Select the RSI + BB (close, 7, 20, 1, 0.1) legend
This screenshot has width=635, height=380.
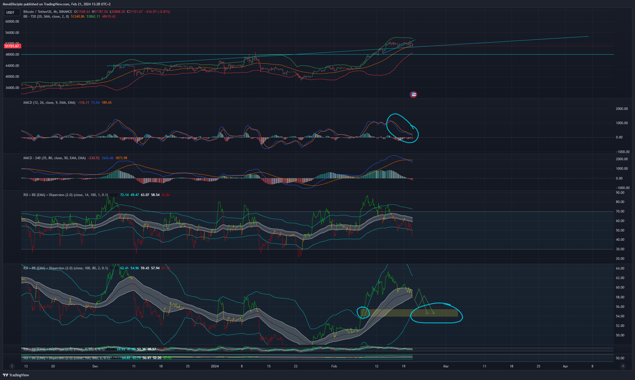(64, 349)
